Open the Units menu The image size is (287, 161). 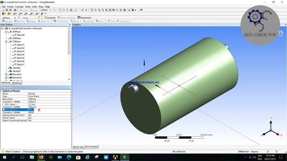(35, 7)
